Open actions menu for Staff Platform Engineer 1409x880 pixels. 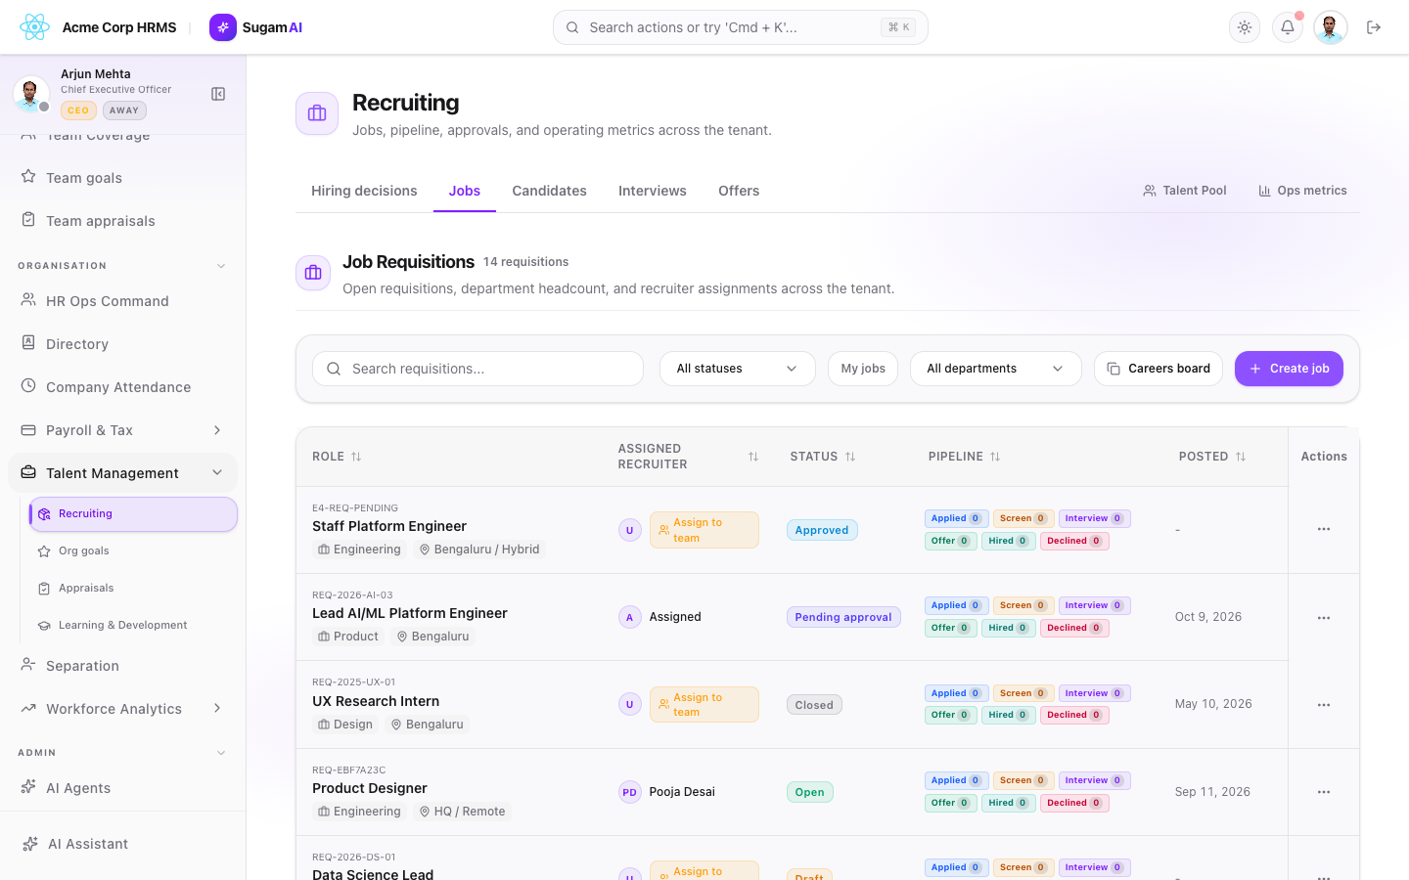click(x=1324, y=529)
